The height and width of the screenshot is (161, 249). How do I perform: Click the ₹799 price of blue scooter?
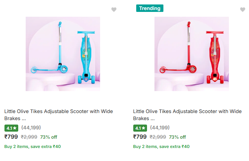point(11,137)
